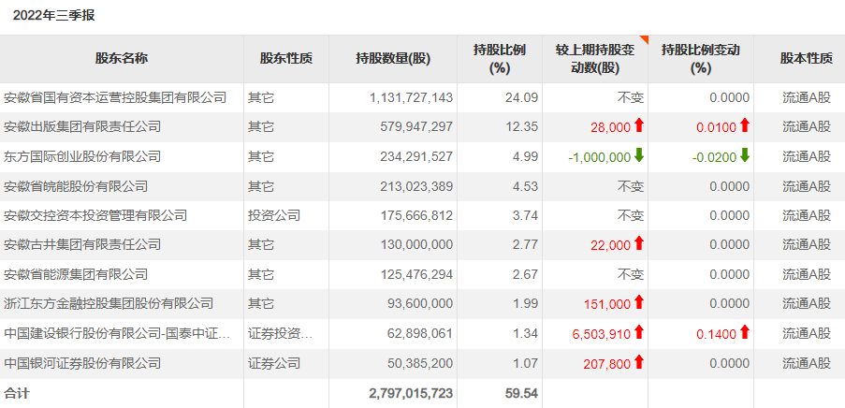Select shareholder 安徽古井集团有限责任公司
The height and width of the screenshot is (408, 845).
82,244
